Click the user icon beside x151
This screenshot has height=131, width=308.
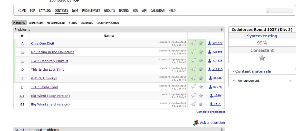pyautogui.click(x=211, y=104)
